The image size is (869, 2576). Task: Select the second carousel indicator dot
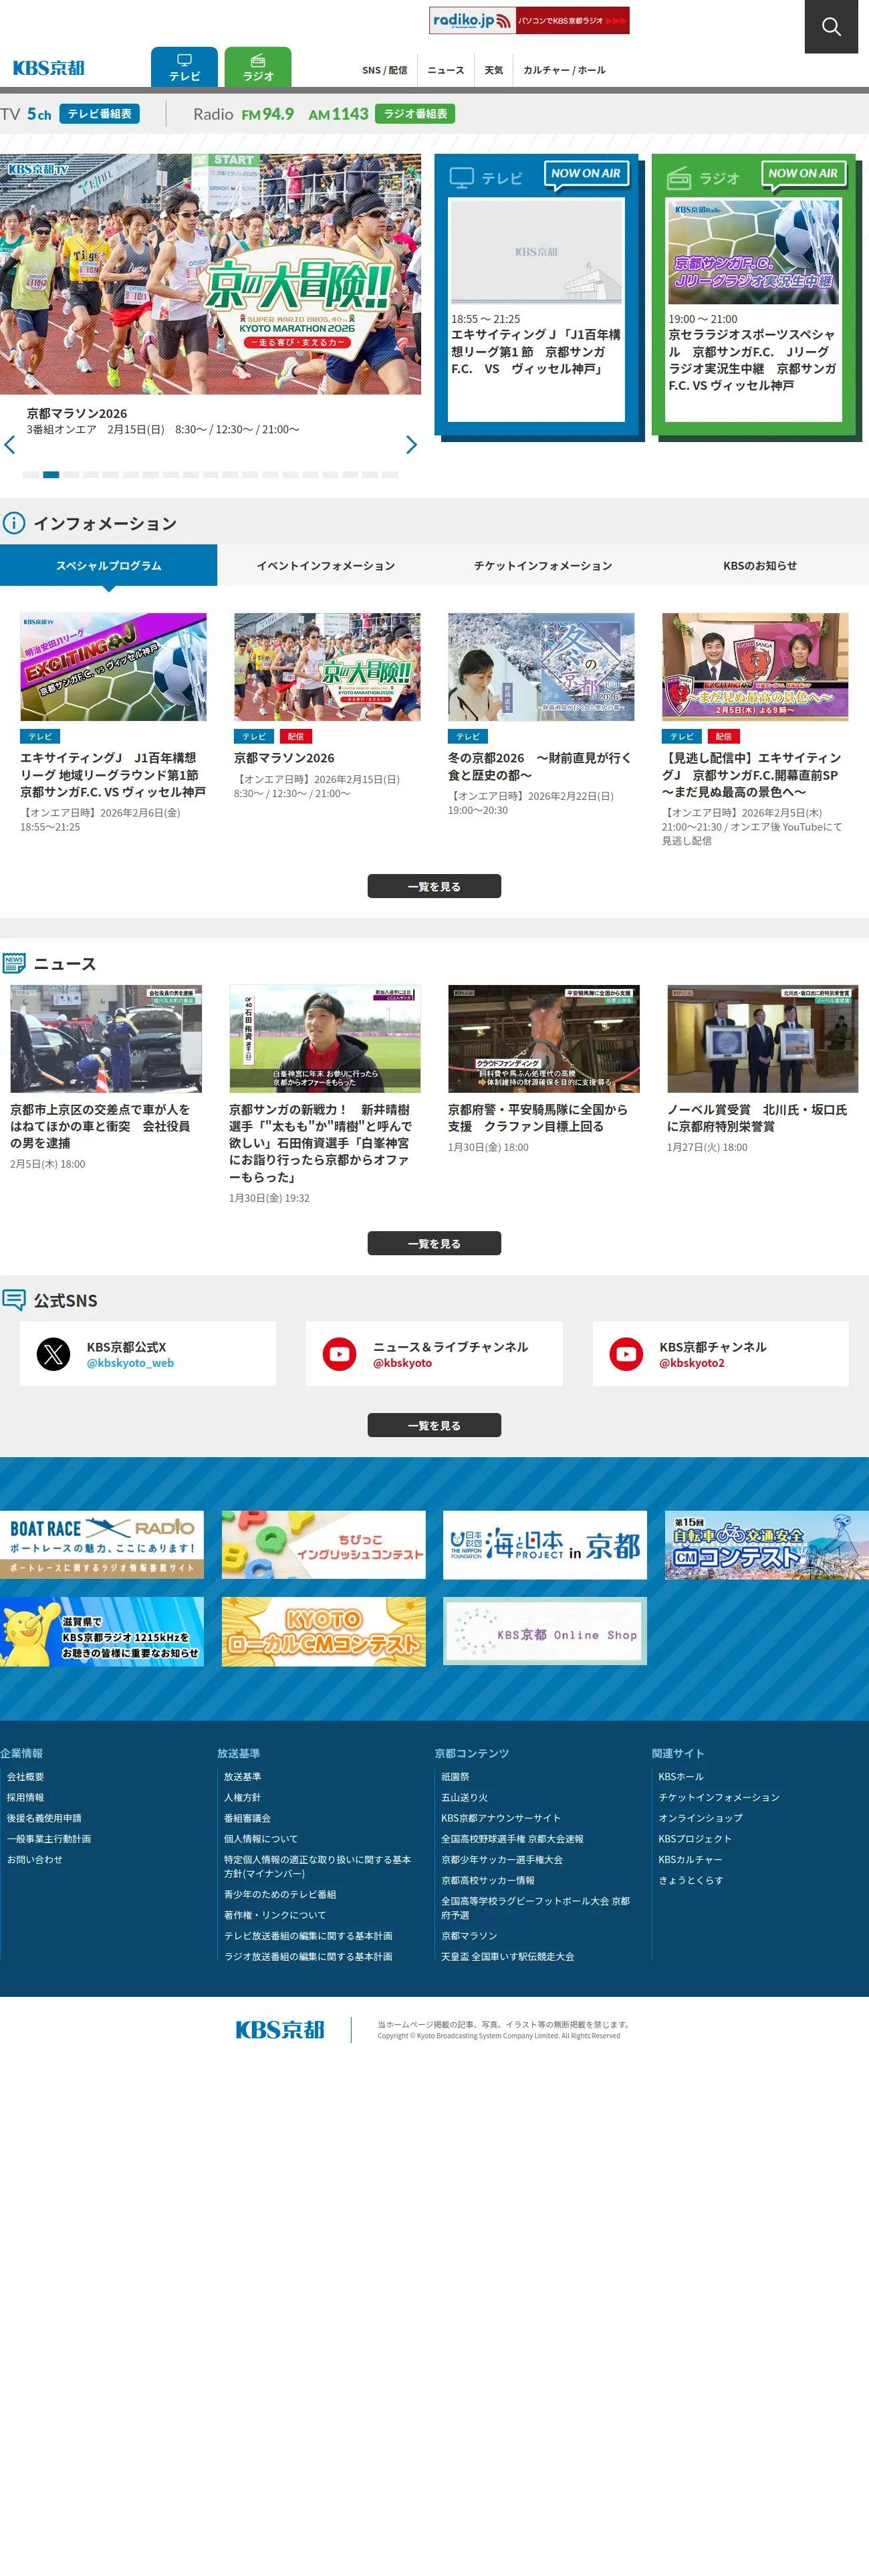pos(51,475)
